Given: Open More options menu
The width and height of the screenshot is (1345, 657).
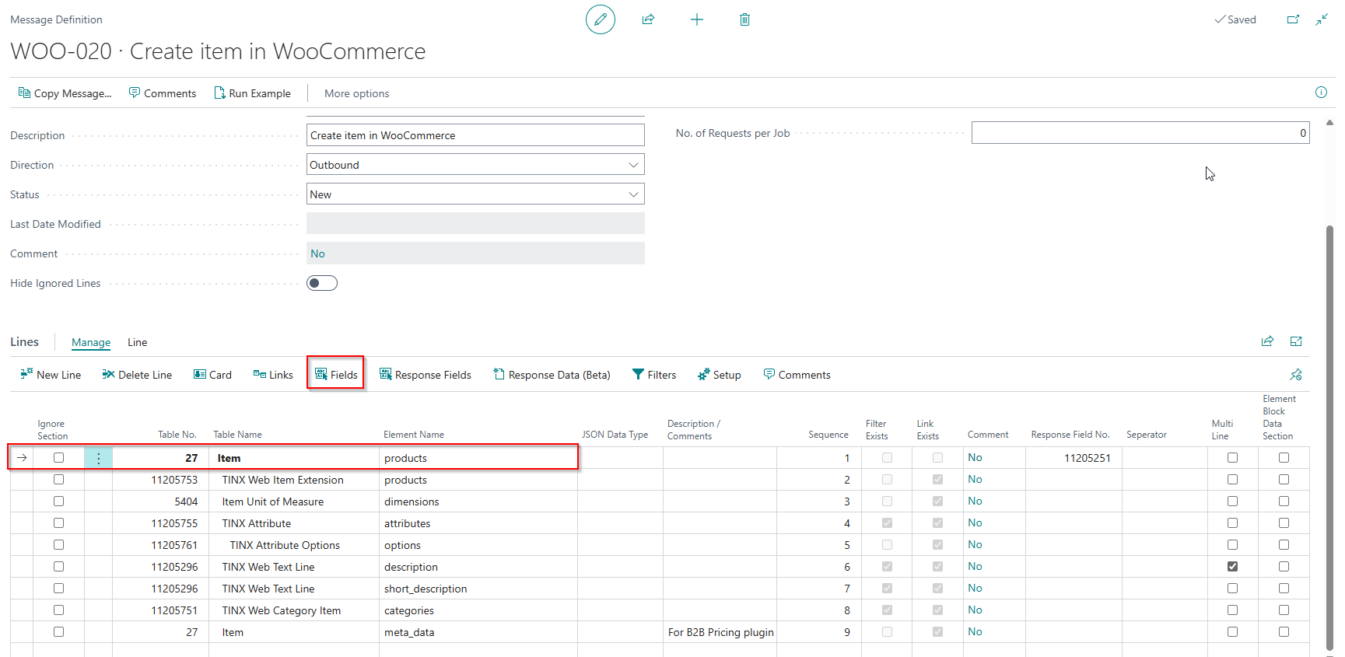Looking at the screenshot, I should click(356, 93).
